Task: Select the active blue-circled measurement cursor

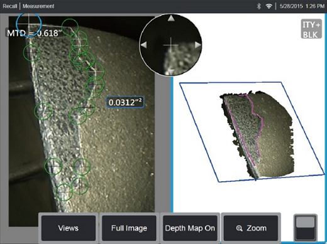Action: (x=29, y=24)
